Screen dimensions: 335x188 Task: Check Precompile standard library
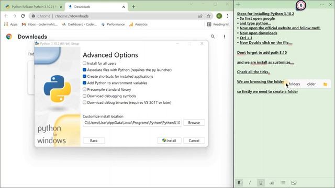point(84,89)
